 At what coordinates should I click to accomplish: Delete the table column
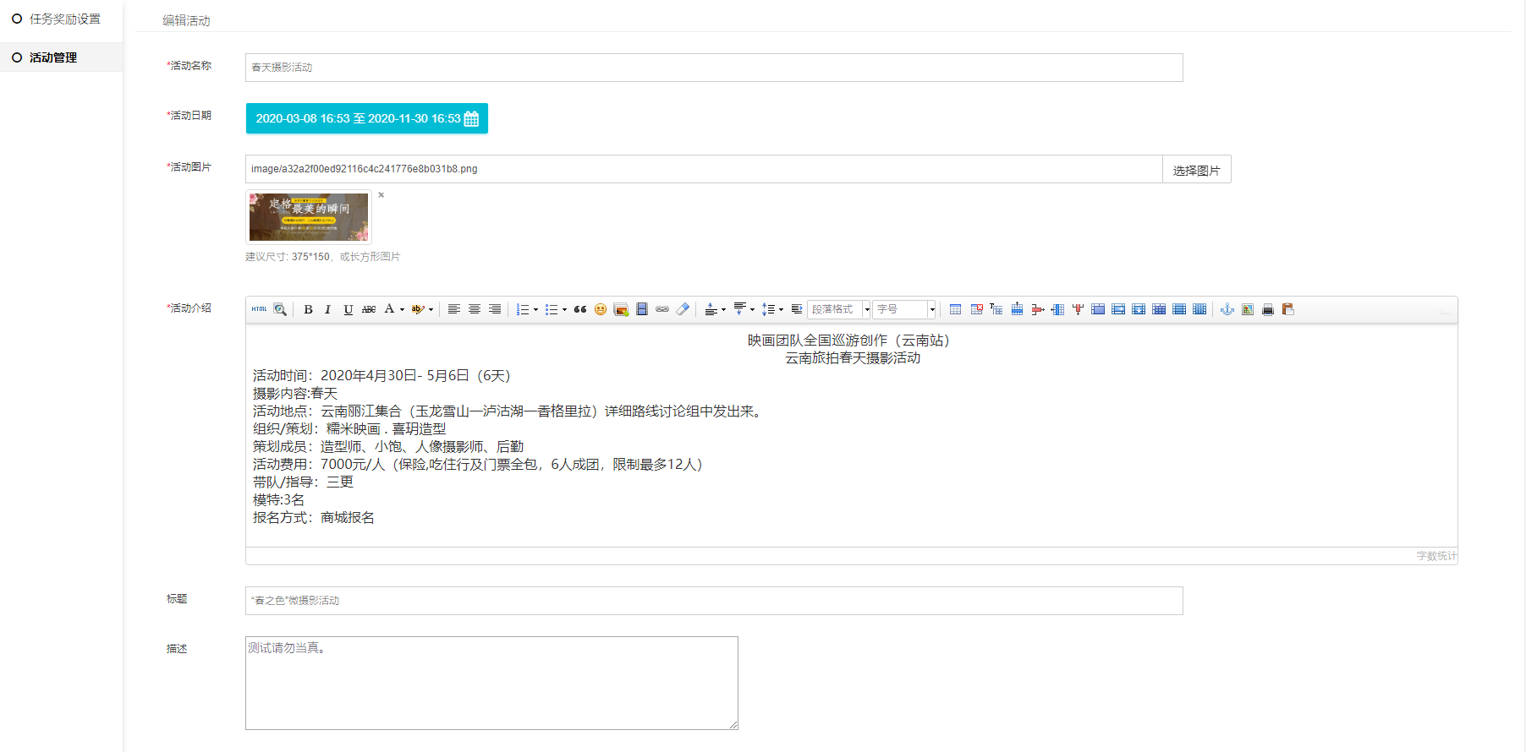[x=1078, y=309]
